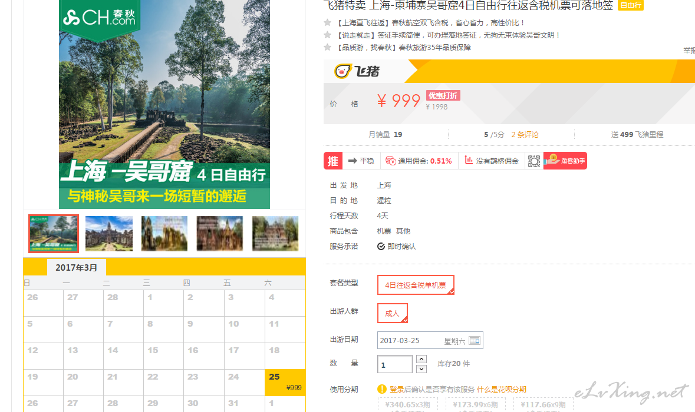This screenshot has width=695, height=412.
Task: Click the 通用佣金 coin icon
Action: pyautogui.click(x=390, y=161)
